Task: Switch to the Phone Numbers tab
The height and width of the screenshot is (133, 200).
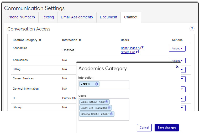Action: (21, 17)
